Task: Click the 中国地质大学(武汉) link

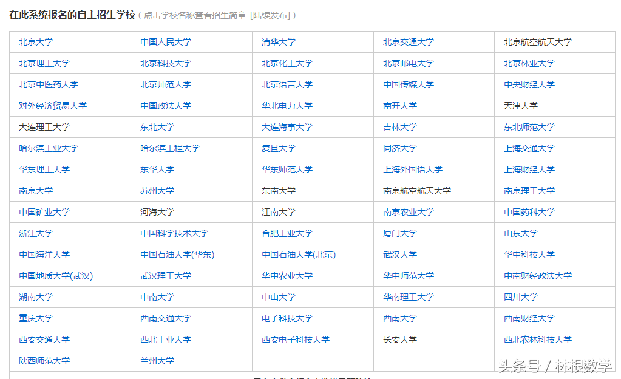Action: click(x=56, y=276)
